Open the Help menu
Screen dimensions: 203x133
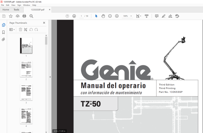pos(34,5)
